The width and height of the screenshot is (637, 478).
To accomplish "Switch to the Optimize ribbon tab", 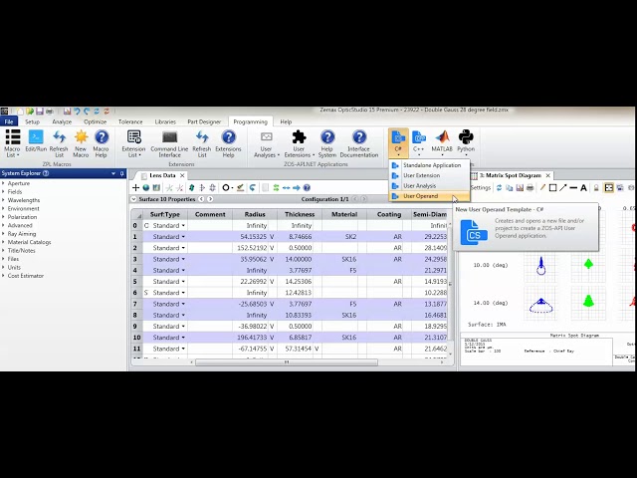I will tap(96, 121).
